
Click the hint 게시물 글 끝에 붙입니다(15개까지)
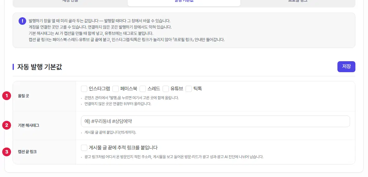(x=110, y=132)
